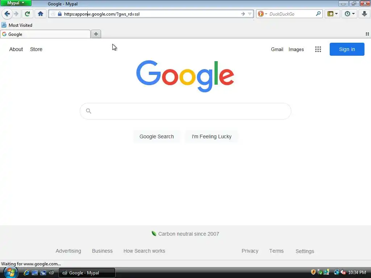This screenshot has width=371, height=278.
Task: Open the Google apps grid icon
Action: point(318,49)
